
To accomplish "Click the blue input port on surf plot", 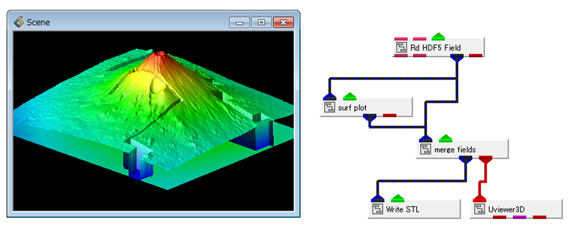I will (329, 97).
